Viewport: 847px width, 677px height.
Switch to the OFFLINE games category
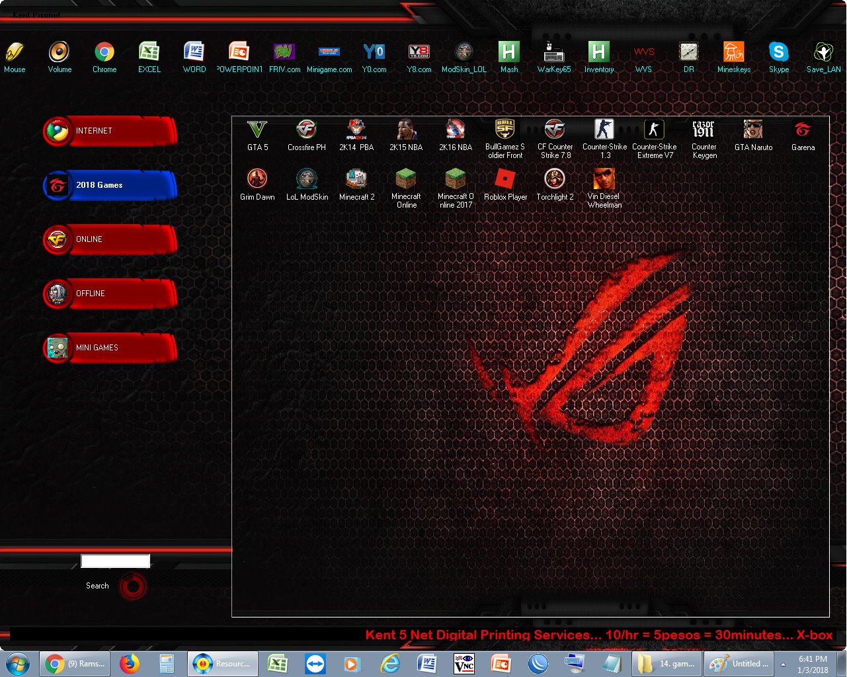110,294
